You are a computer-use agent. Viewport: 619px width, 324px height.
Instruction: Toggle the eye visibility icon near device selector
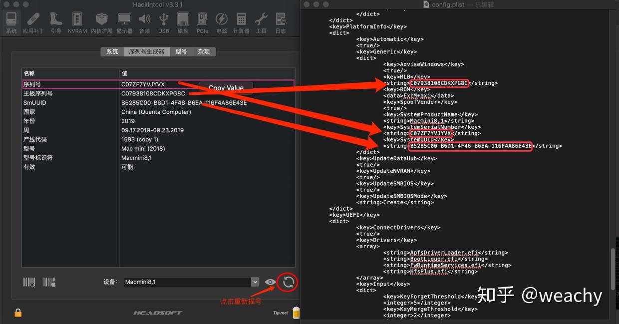[x=270, y=282]
